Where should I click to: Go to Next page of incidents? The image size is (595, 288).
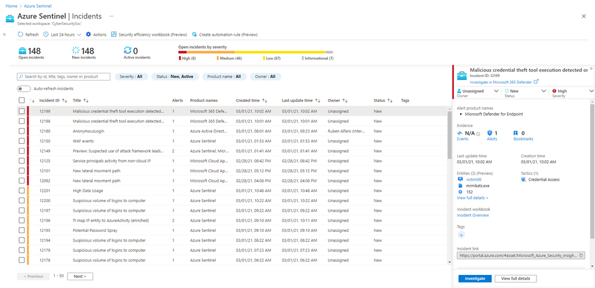coord(80,276)
